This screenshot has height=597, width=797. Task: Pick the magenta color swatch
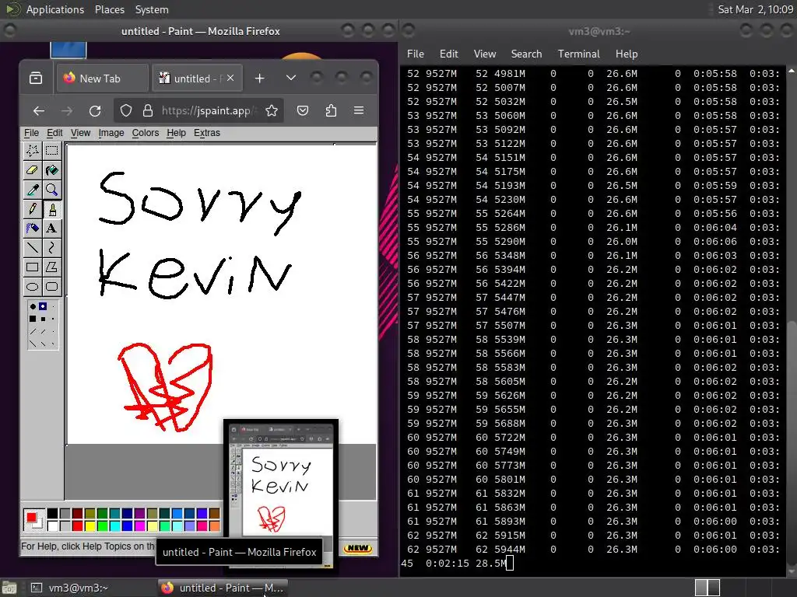(x=140, y=526)
